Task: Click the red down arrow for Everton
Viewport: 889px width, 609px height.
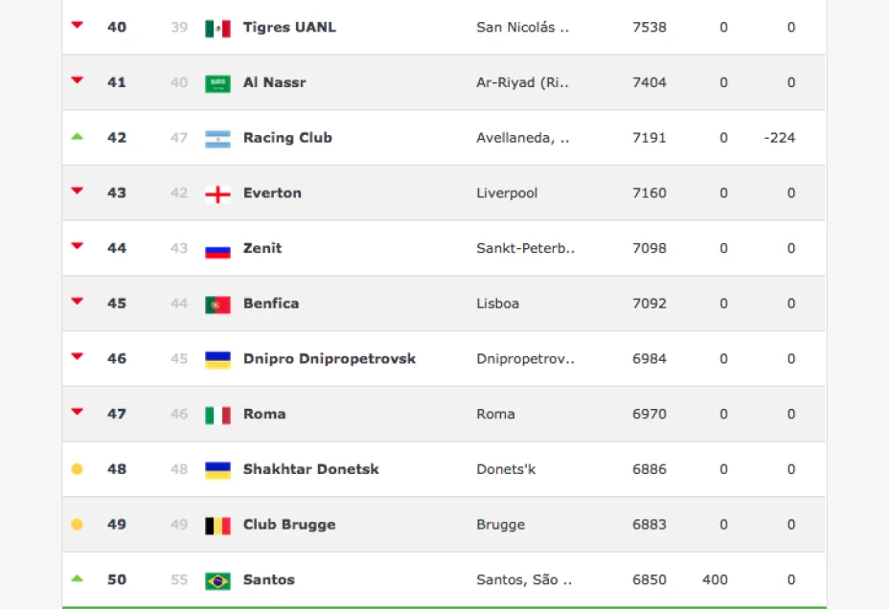Action: tap(77, 191)
